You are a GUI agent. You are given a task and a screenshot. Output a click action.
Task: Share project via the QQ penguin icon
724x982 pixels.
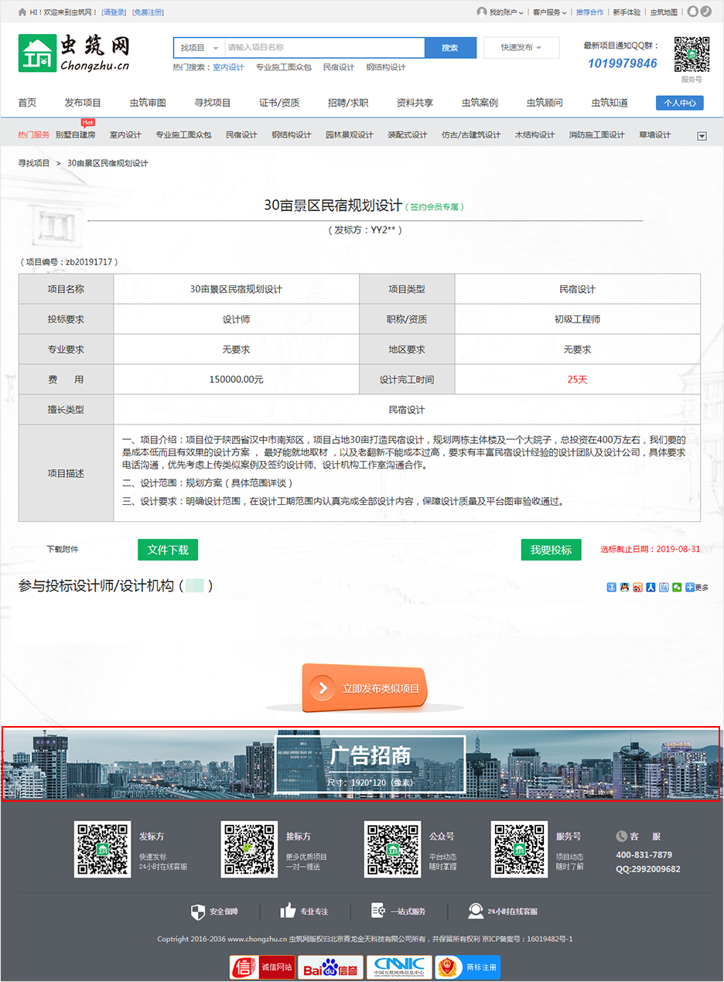[x=624, y=588]
